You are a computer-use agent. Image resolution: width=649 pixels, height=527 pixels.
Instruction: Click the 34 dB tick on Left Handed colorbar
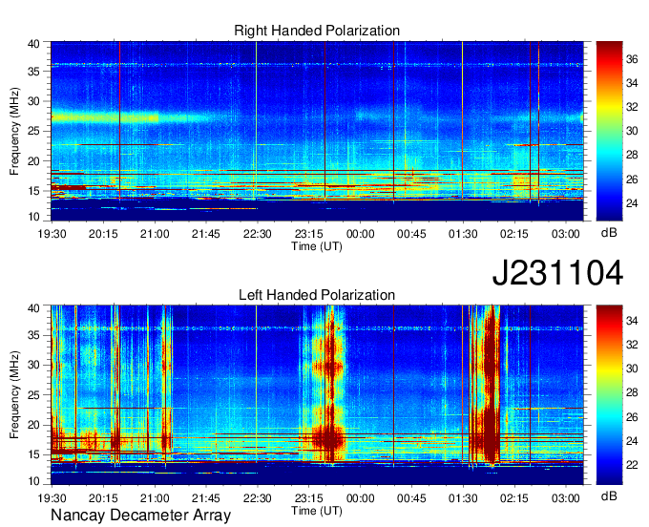click(632, 321)
